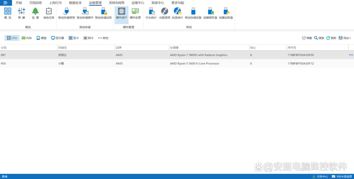
Task: Open 审批任务 approval tasks
Action: (x=49, y=13)
